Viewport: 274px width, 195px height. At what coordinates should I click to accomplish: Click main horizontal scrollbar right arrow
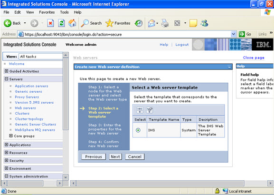click(x=270, y=183)
